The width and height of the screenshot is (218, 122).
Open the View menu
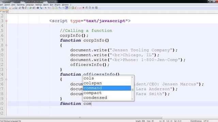[x=13, y=5]
